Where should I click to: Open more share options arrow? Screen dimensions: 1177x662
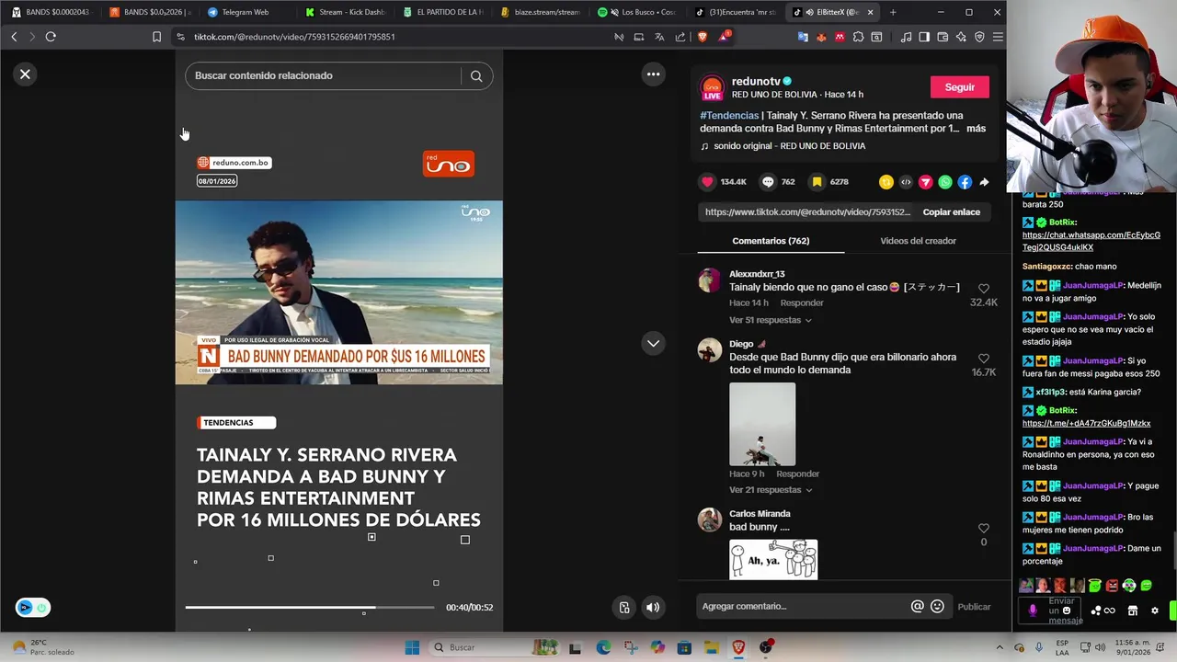[x=984, y=182]
